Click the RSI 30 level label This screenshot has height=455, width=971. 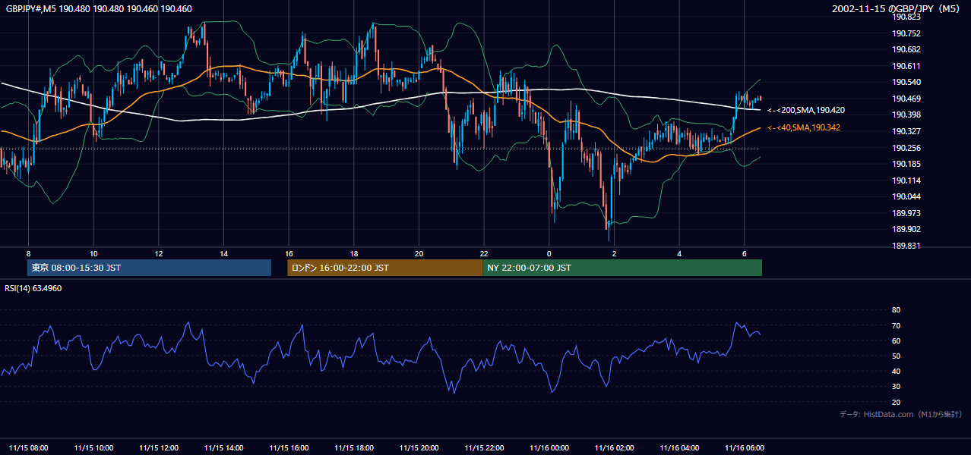(x=896, y=387)
